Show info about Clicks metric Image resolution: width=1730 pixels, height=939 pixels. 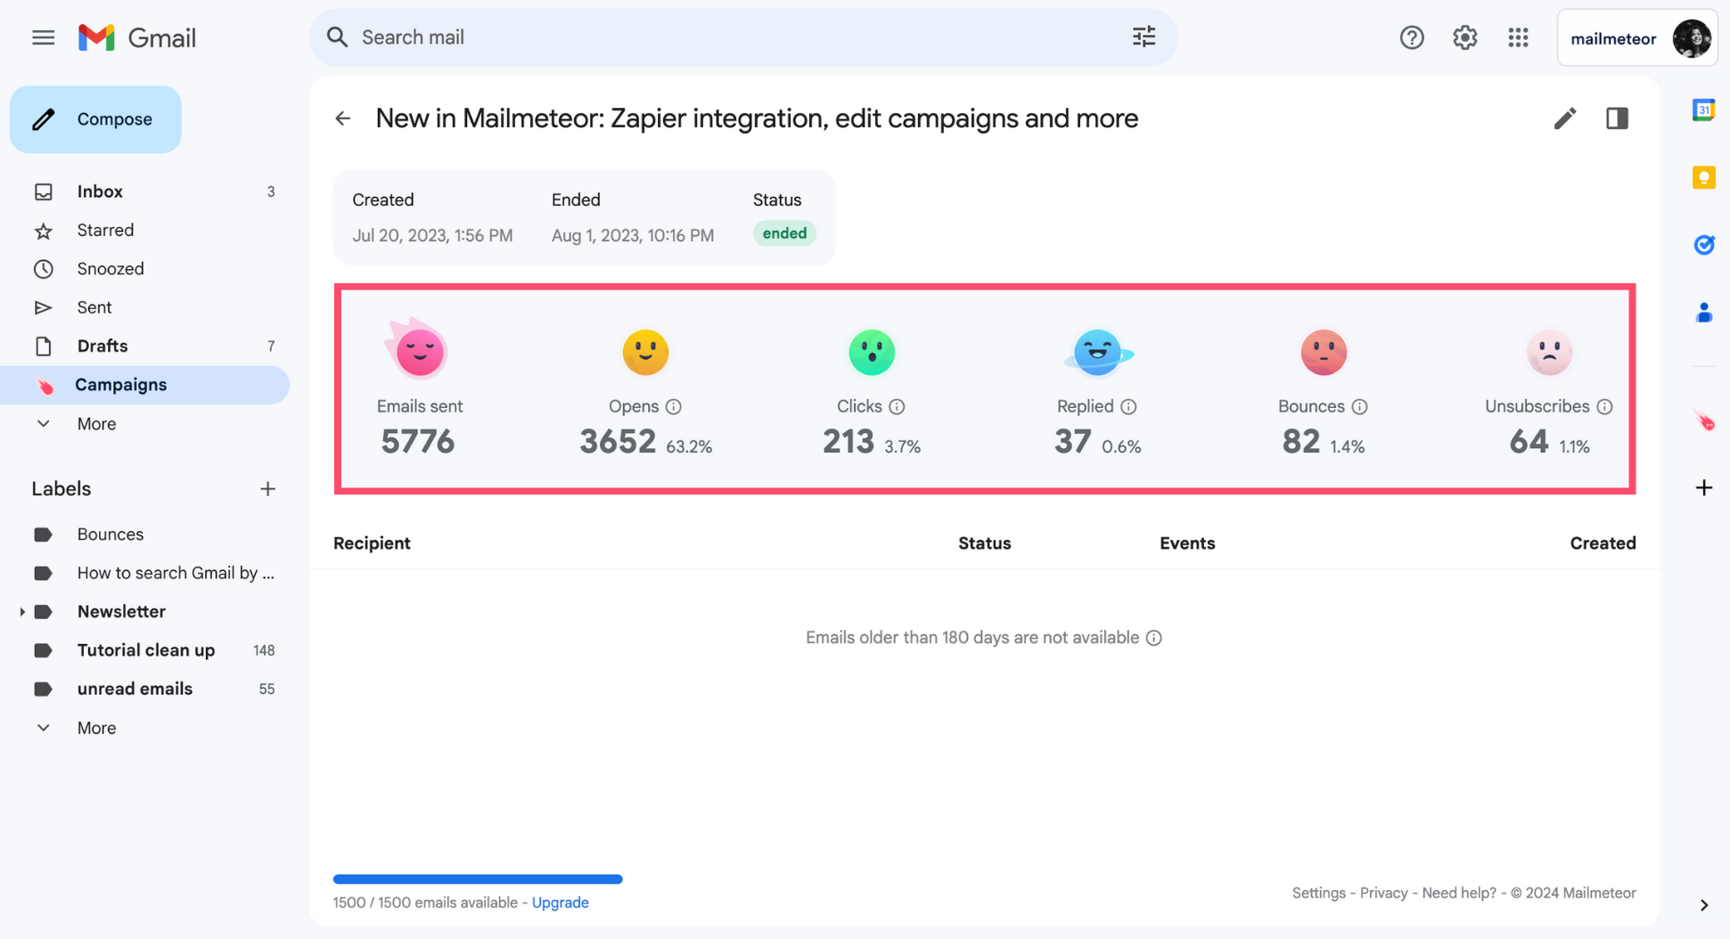[897, 407]
